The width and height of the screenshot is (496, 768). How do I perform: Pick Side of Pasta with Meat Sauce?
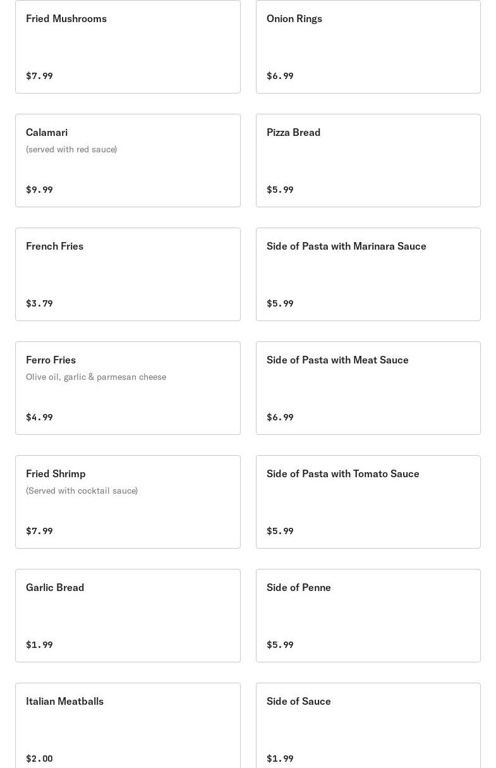coord(368,388)
